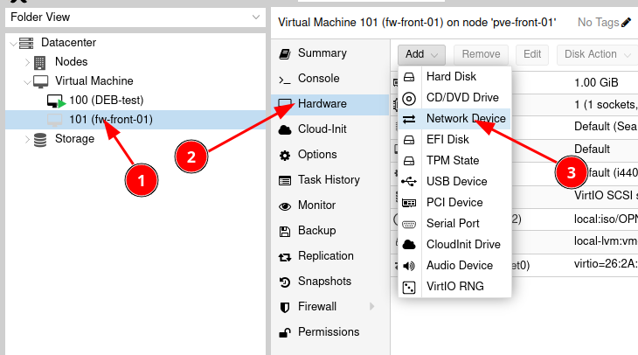Select VM 100 (DEB-test) in tree
The image size is (638, 355).
pos(106,101)
